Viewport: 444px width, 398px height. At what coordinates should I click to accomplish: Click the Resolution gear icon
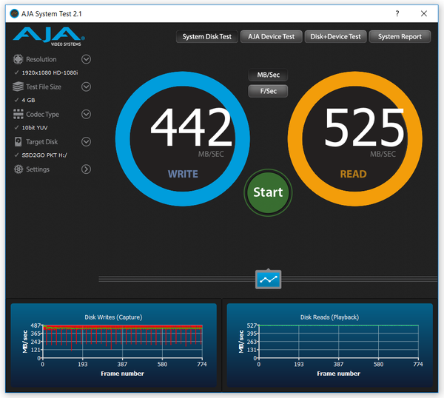[18, 59]
